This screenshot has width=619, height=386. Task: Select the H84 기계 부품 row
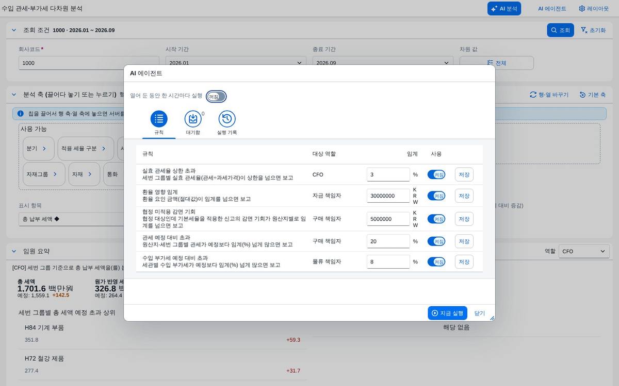162,334
